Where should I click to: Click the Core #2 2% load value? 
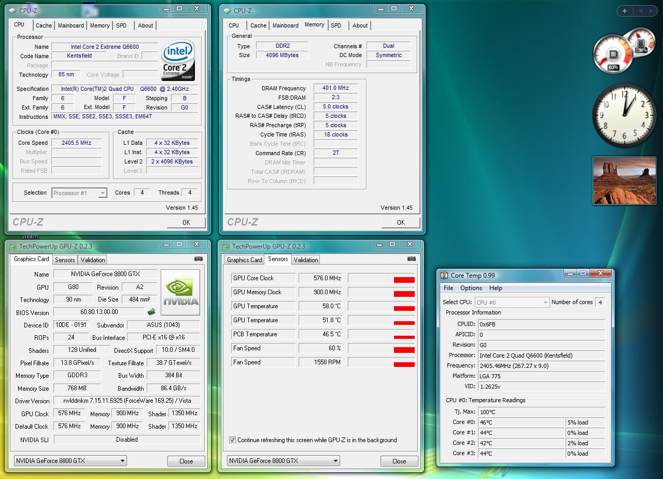586,443
